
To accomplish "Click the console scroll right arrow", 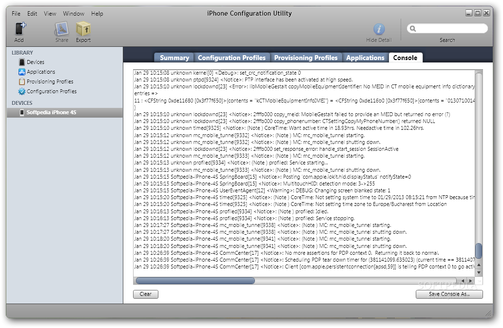I will [471, 281].
